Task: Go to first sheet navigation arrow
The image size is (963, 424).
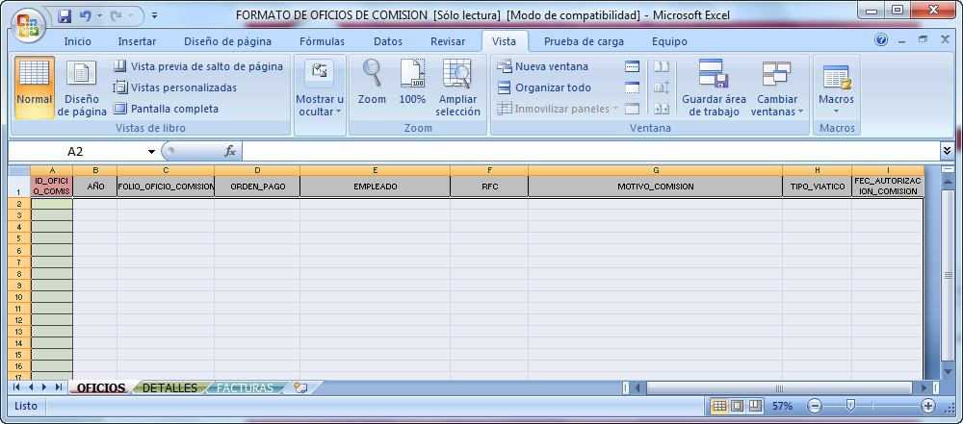Action: click(x=16, y=387)
